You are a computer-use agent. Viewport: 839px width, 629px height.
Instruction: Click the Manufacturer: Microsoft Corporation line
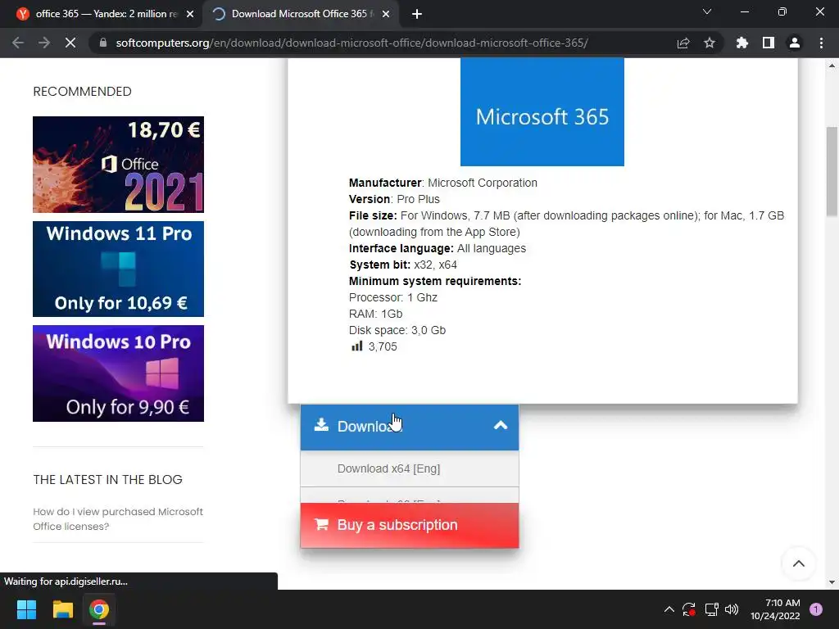pyautogui.click(x=443, y=183)
